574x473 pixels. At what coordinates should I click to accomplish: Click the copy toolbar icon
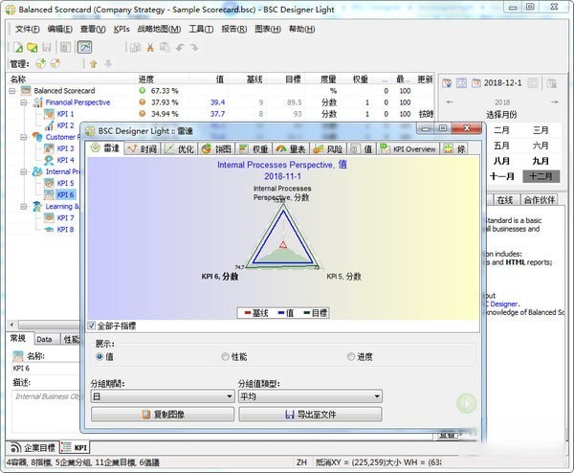pyautogui.click(x=136, y=47)
